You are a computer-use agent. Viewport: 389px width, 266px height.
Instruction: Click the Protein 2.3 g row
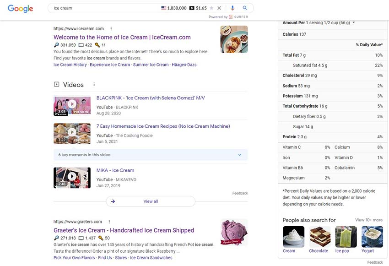point(332,137)
